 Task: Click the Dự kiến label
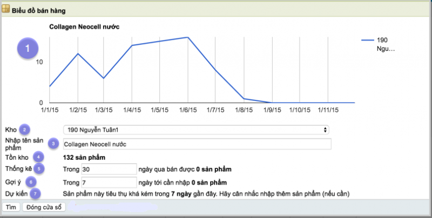tap(16, 194)
